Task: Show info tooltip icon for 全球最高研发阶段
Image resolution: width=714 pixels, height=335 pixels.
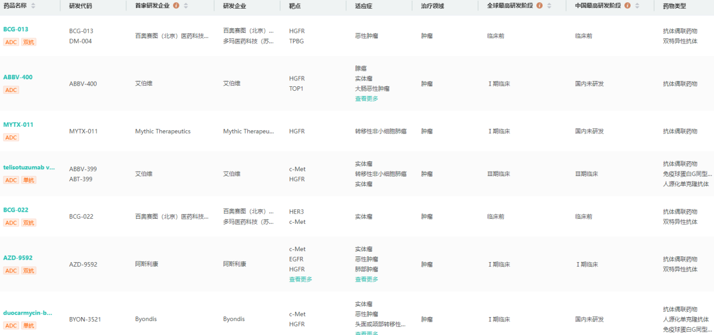Action: coord(540,6)
